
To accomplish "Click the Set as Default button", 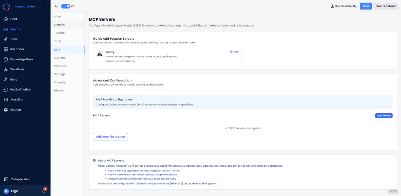I will pos(386,6).
